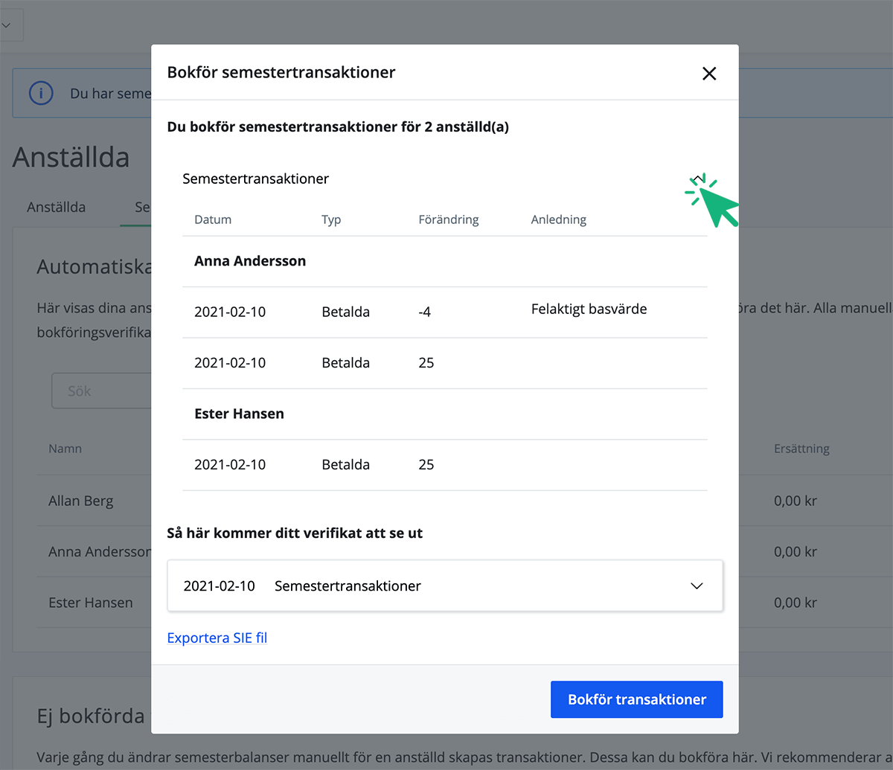
Task: Click into the Sök search field
Action: (100, 391)
